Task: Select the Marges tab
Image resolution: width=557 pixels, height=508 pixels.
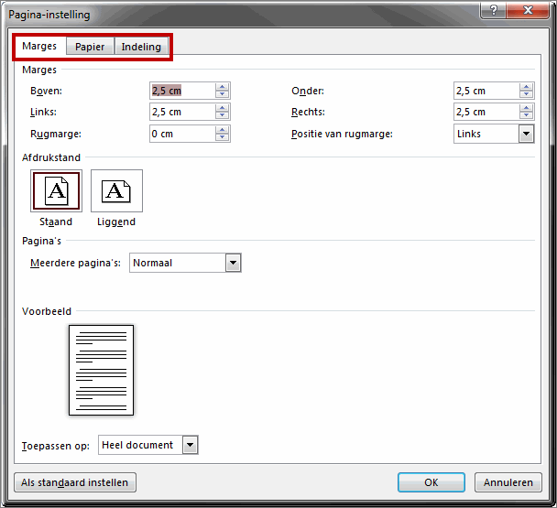Action: 39,46
